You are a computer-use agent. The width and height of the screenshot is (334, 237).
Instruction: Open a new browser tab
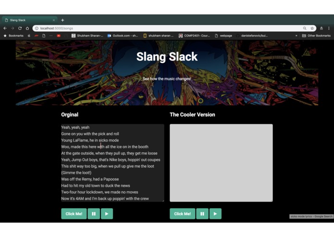pyautogui.click(x=62, y=20)
